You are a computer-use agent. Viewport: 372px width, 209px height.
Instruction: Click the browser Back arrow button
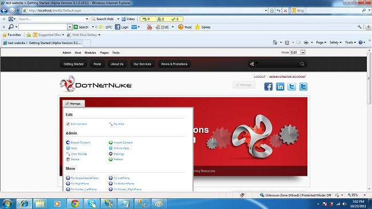tap(4, 10)
